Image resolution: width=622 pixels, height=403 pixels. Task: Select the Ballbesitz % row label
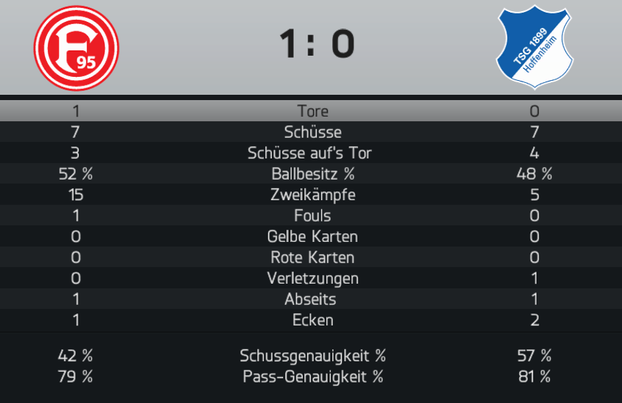pos(312,174)
